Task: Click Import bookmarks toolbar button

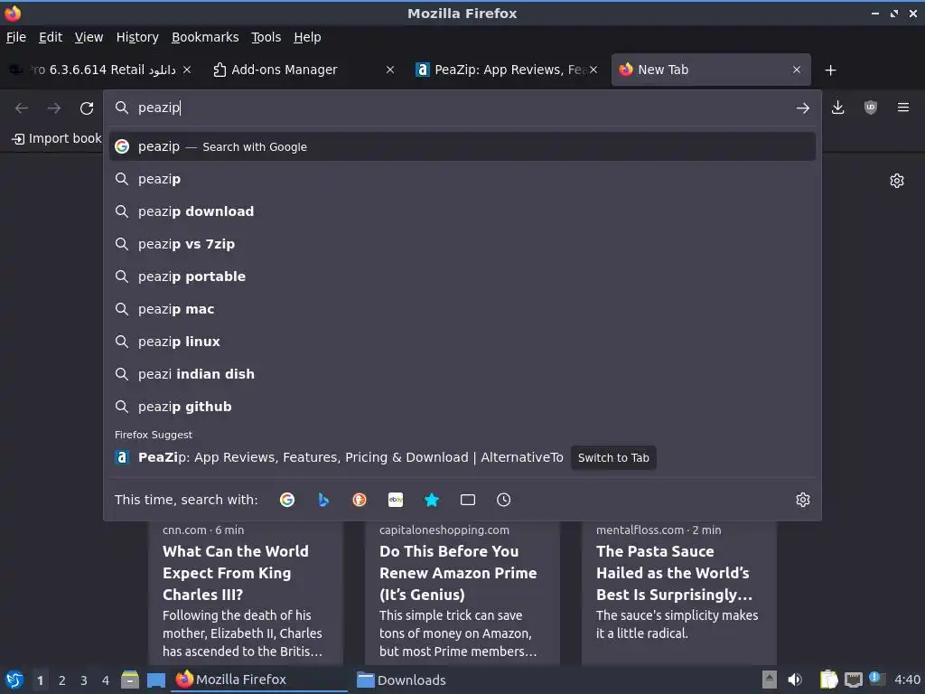Action: [57, 138]
